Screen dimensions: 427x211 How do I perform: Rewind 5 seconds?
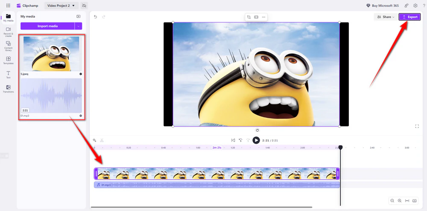(x=240, y=140)
